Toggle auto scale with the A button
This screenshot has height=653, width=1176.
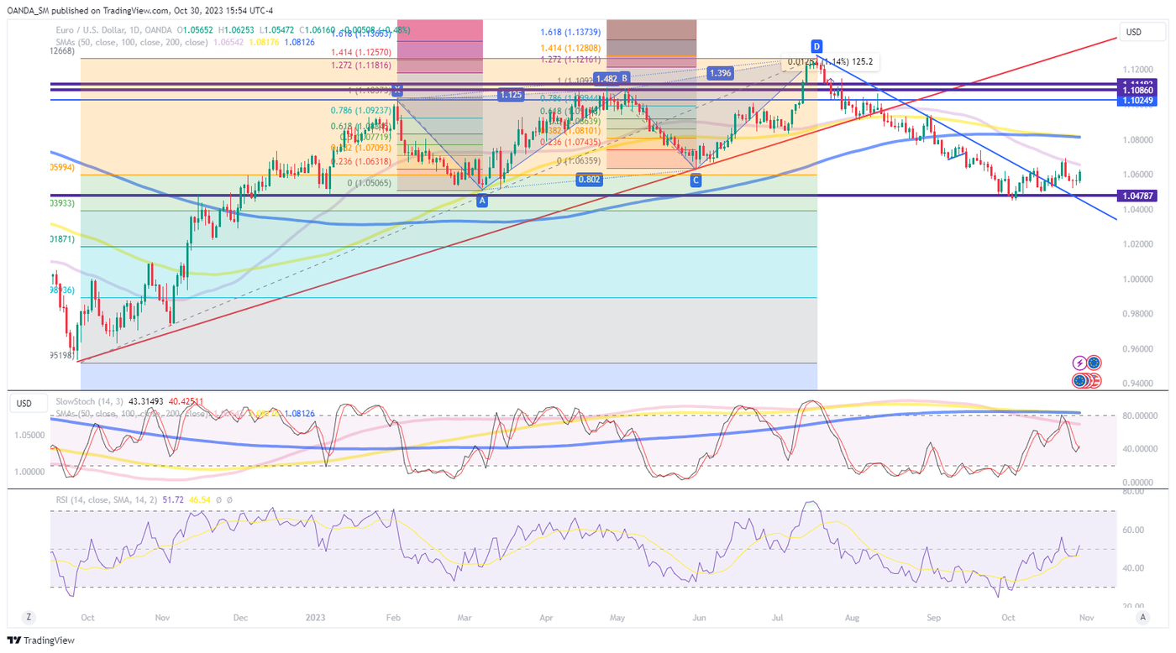pyautogui.click(x=1142, y=617)
